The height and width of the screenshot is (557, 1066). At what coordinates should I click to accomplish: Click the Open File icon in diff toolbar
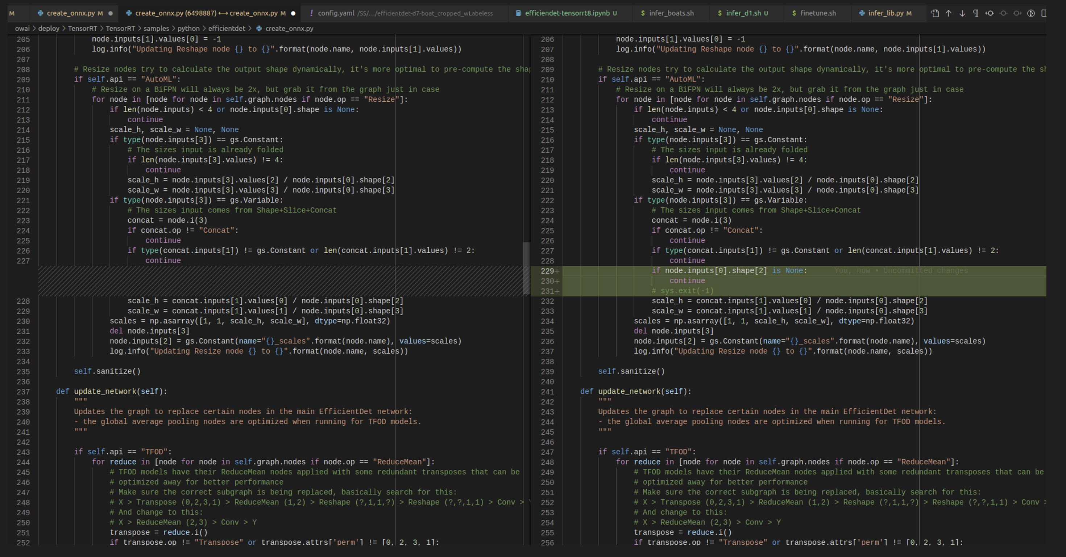tap(935, 13)
